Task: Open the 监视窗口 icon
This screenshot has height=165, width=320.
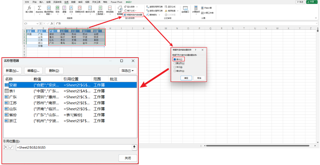Action: [x=185, y=8]
